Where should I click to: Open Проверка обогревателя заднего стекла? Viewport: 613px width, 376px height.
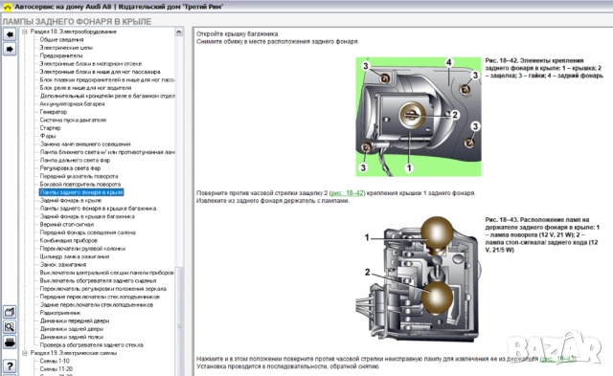(91, 344)
